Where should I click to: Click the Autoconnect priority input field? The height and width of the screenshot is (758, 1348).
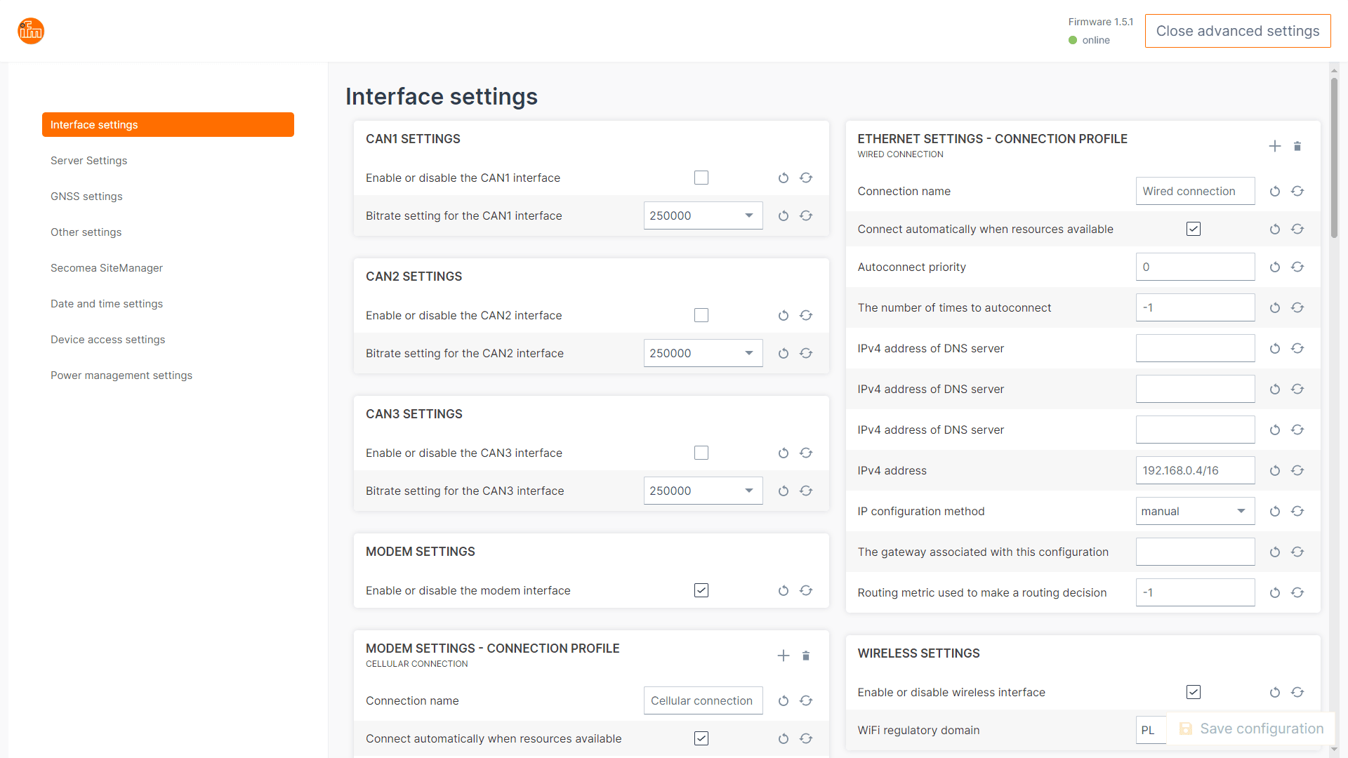(x=1195, y=267)
